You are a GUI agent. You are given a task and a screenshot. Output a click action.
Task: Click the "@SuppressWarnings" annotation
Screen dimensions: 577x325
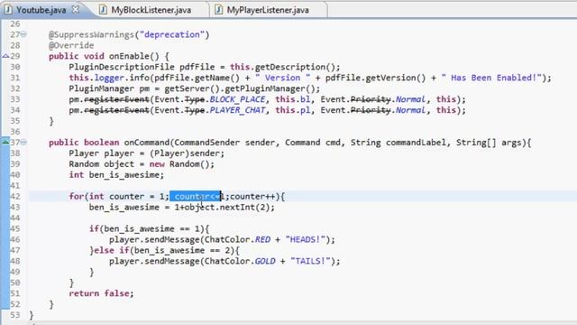coord(91,34)
